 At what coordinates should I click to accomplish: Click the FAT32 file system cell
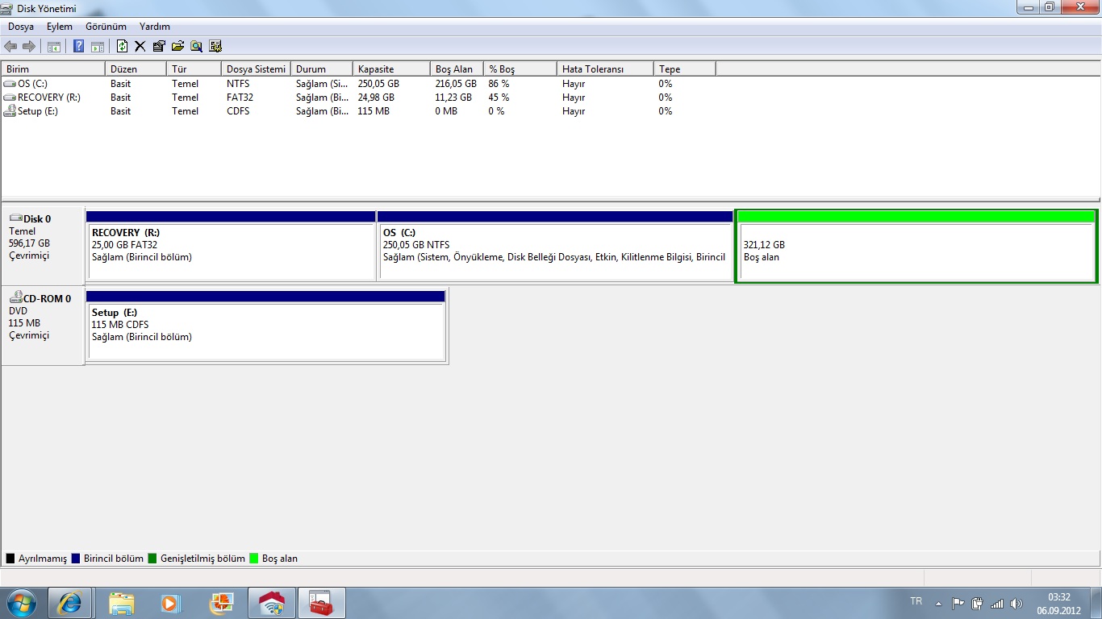coord(240,98)
